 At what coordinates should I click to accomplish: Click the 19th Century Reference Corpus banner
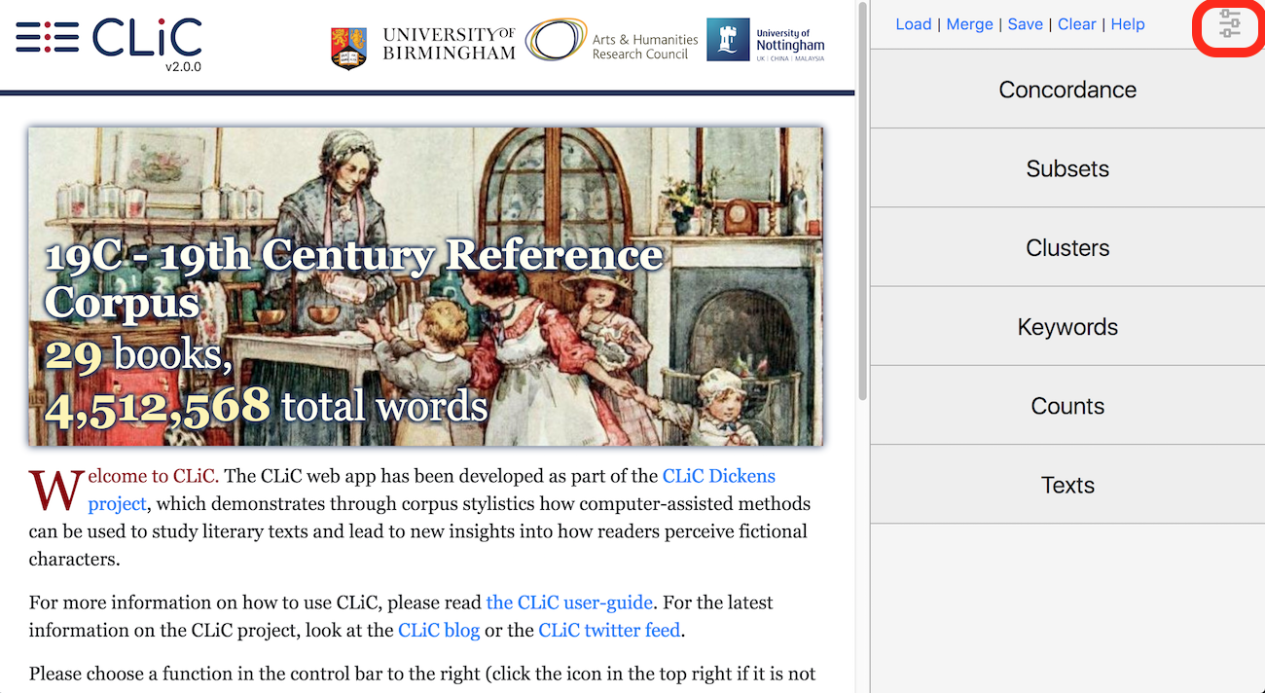(425, 287)
